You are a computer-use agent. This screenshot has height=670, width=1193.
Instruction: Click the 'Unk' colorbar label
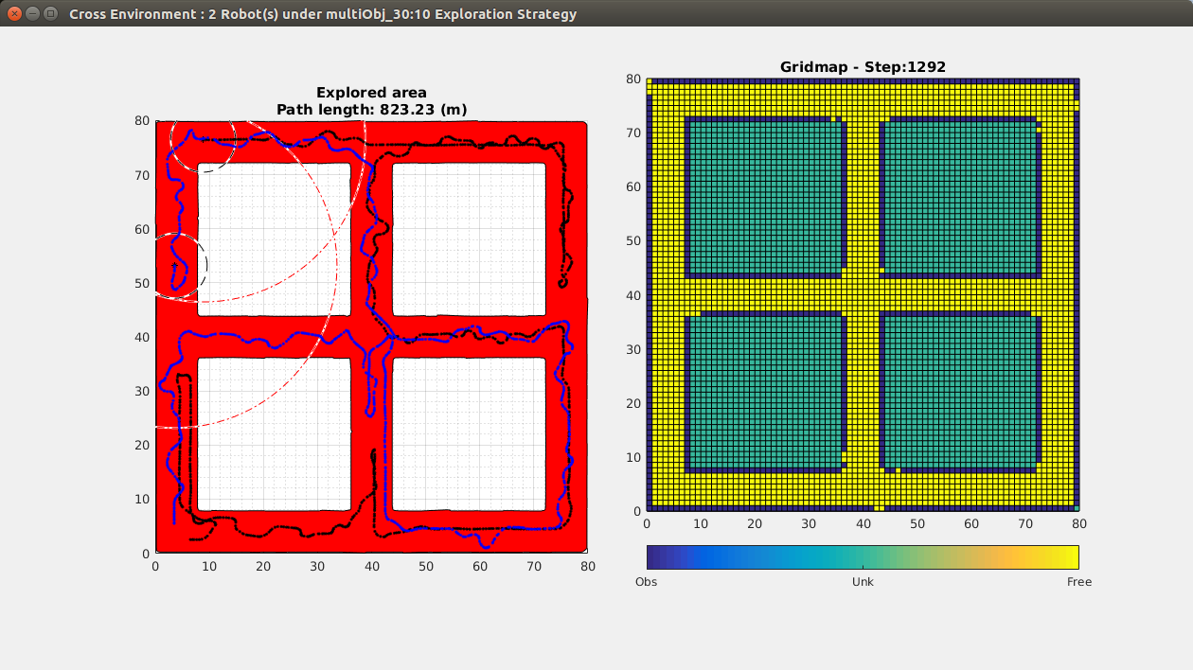tap(863, 582)
